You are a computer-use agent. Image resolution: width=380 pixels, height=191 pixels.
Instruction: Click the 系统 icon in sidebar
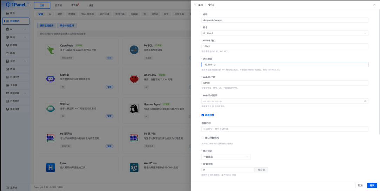click(x=7, y=61)
